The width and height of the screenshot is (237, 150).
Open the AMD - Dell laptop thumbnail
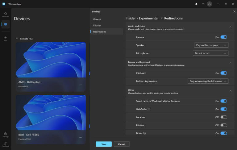click(51, 60)
